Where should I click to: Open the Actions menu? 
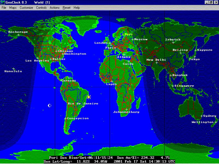click(54, 8)
